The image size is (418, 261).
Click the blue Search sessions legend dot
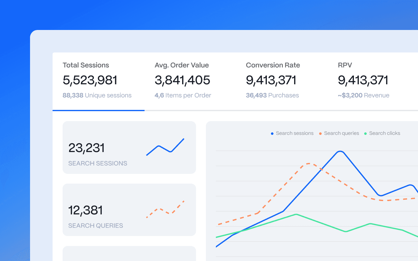click(x=272, y=134)
